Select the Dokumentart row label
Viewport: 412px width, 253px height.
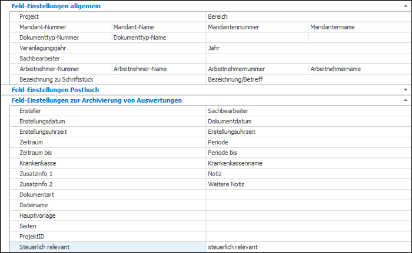tap(36, 195)
